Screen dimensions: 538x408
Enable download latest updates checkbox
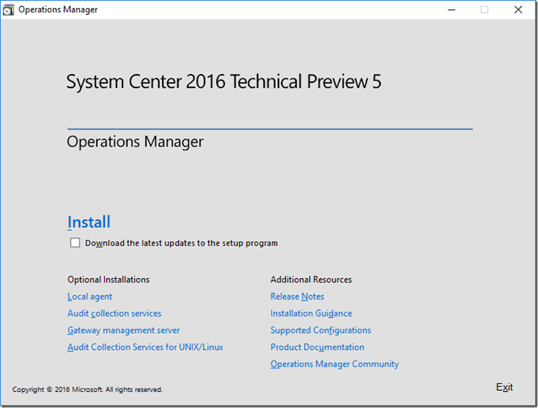[75, 243]
